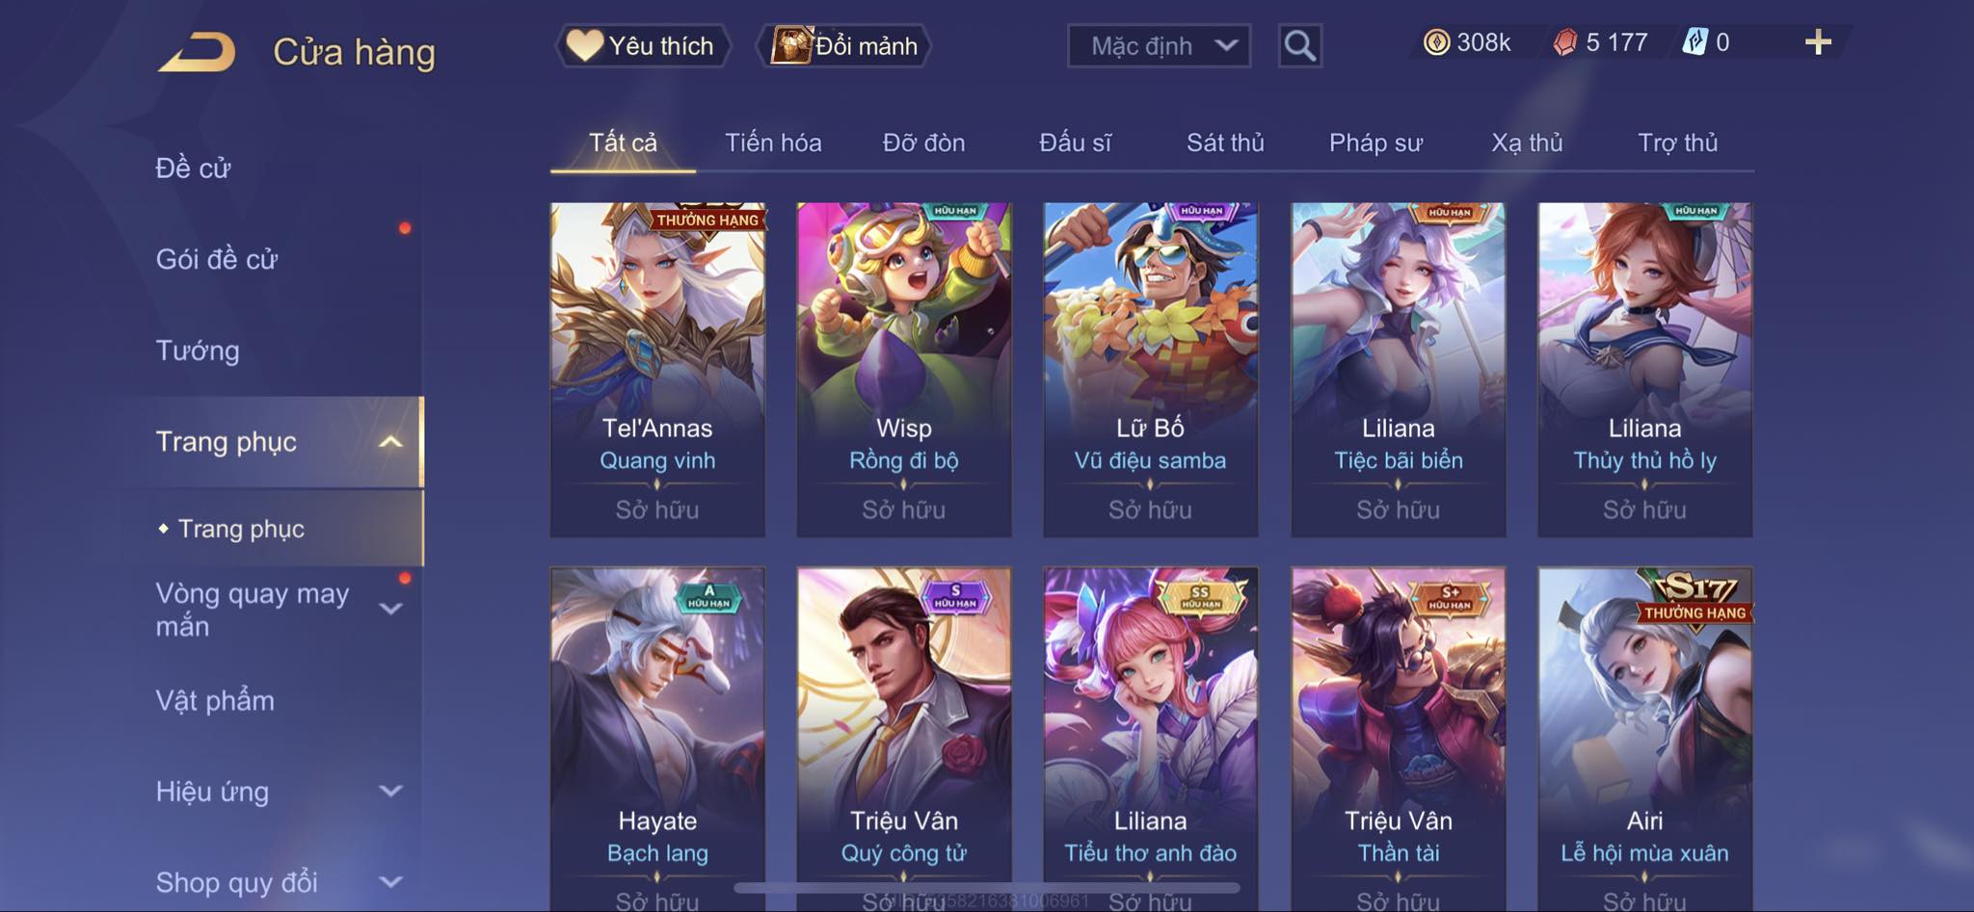Screen dimensions: 1974x912
Task: Tap the gold coin balance icon
Action: coord(1436,42)
